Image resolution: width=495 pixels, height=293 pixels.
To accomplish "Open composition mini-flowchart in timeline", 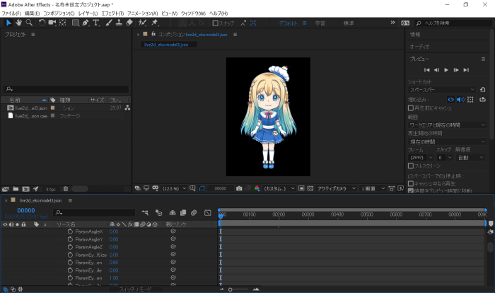I will point(145,213).
